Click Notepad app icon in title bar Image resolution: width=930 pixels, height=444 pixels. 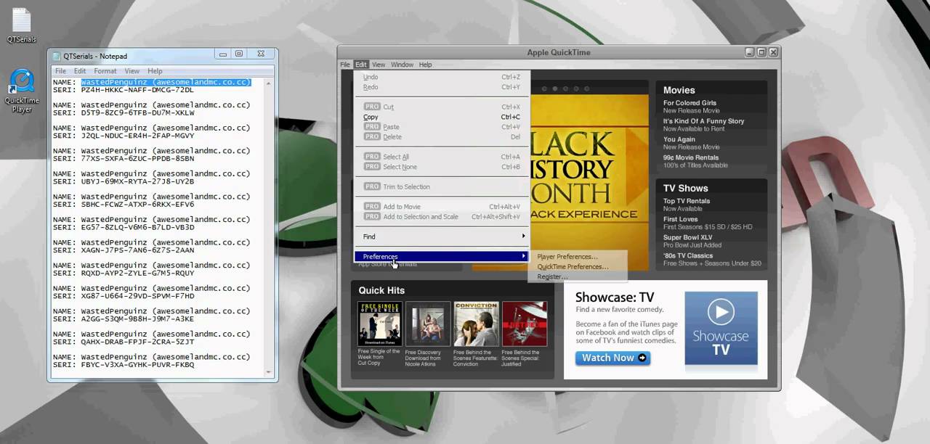click(56, 56)
